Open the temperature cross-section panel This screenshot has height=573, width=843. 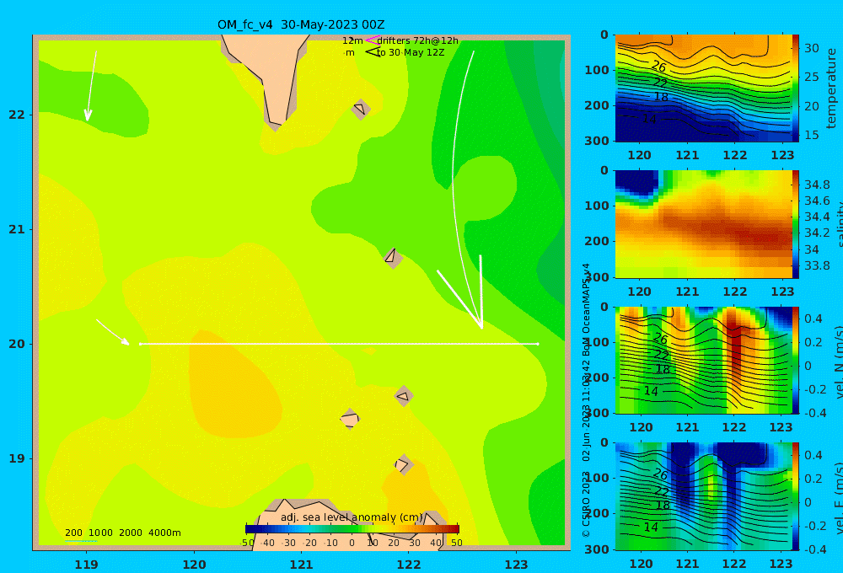[703, 88]
